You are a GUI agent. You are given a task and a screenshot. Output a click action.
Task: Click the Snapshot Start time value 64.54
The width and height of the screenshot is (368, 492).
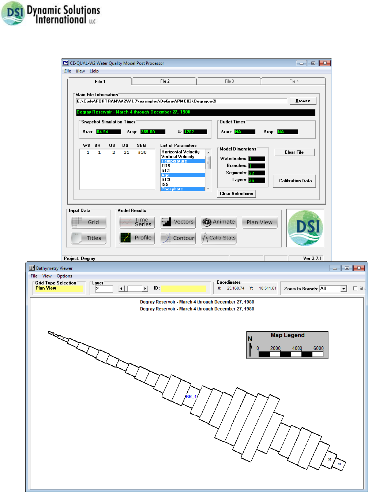tap(109, 132)
